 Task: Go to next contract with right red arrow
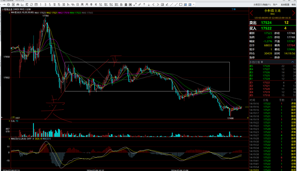coord(293,13)
